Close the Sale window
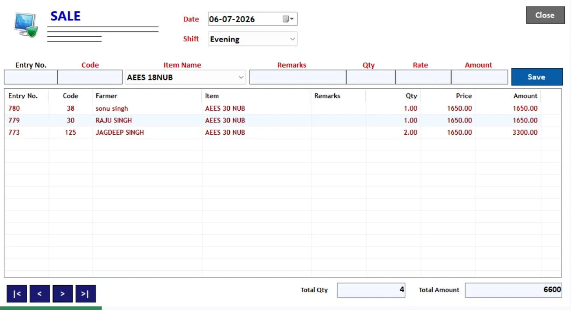Screen dimensions: 571x310 [x=545, y=15]
